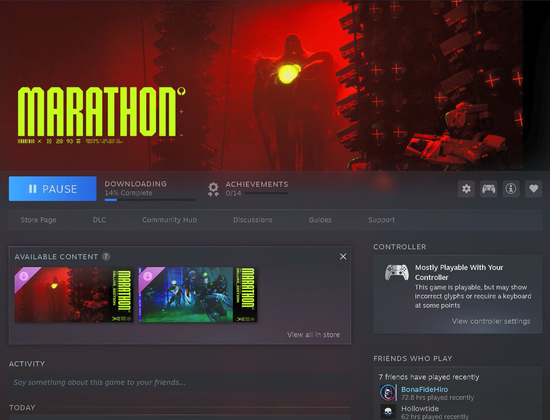Go to Community Hub

point(170,220)
